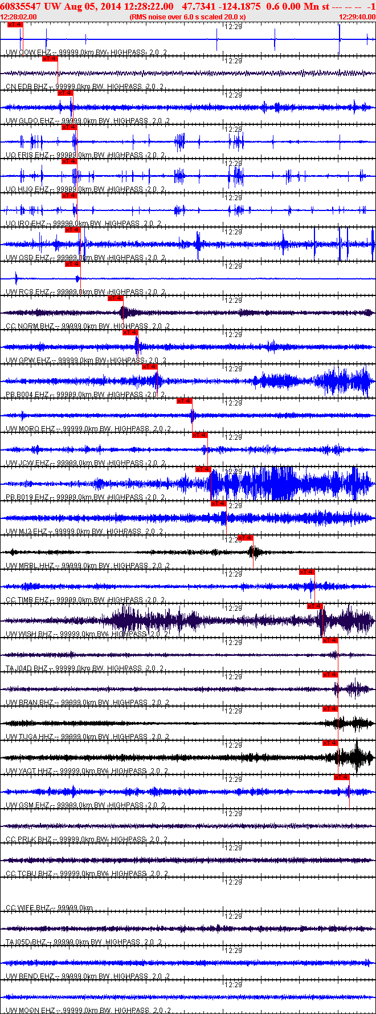The width and height of the screenshot is (376, 1014).
Task: Select the arrival pick on UW GPW trace
Action: point(130,332)
